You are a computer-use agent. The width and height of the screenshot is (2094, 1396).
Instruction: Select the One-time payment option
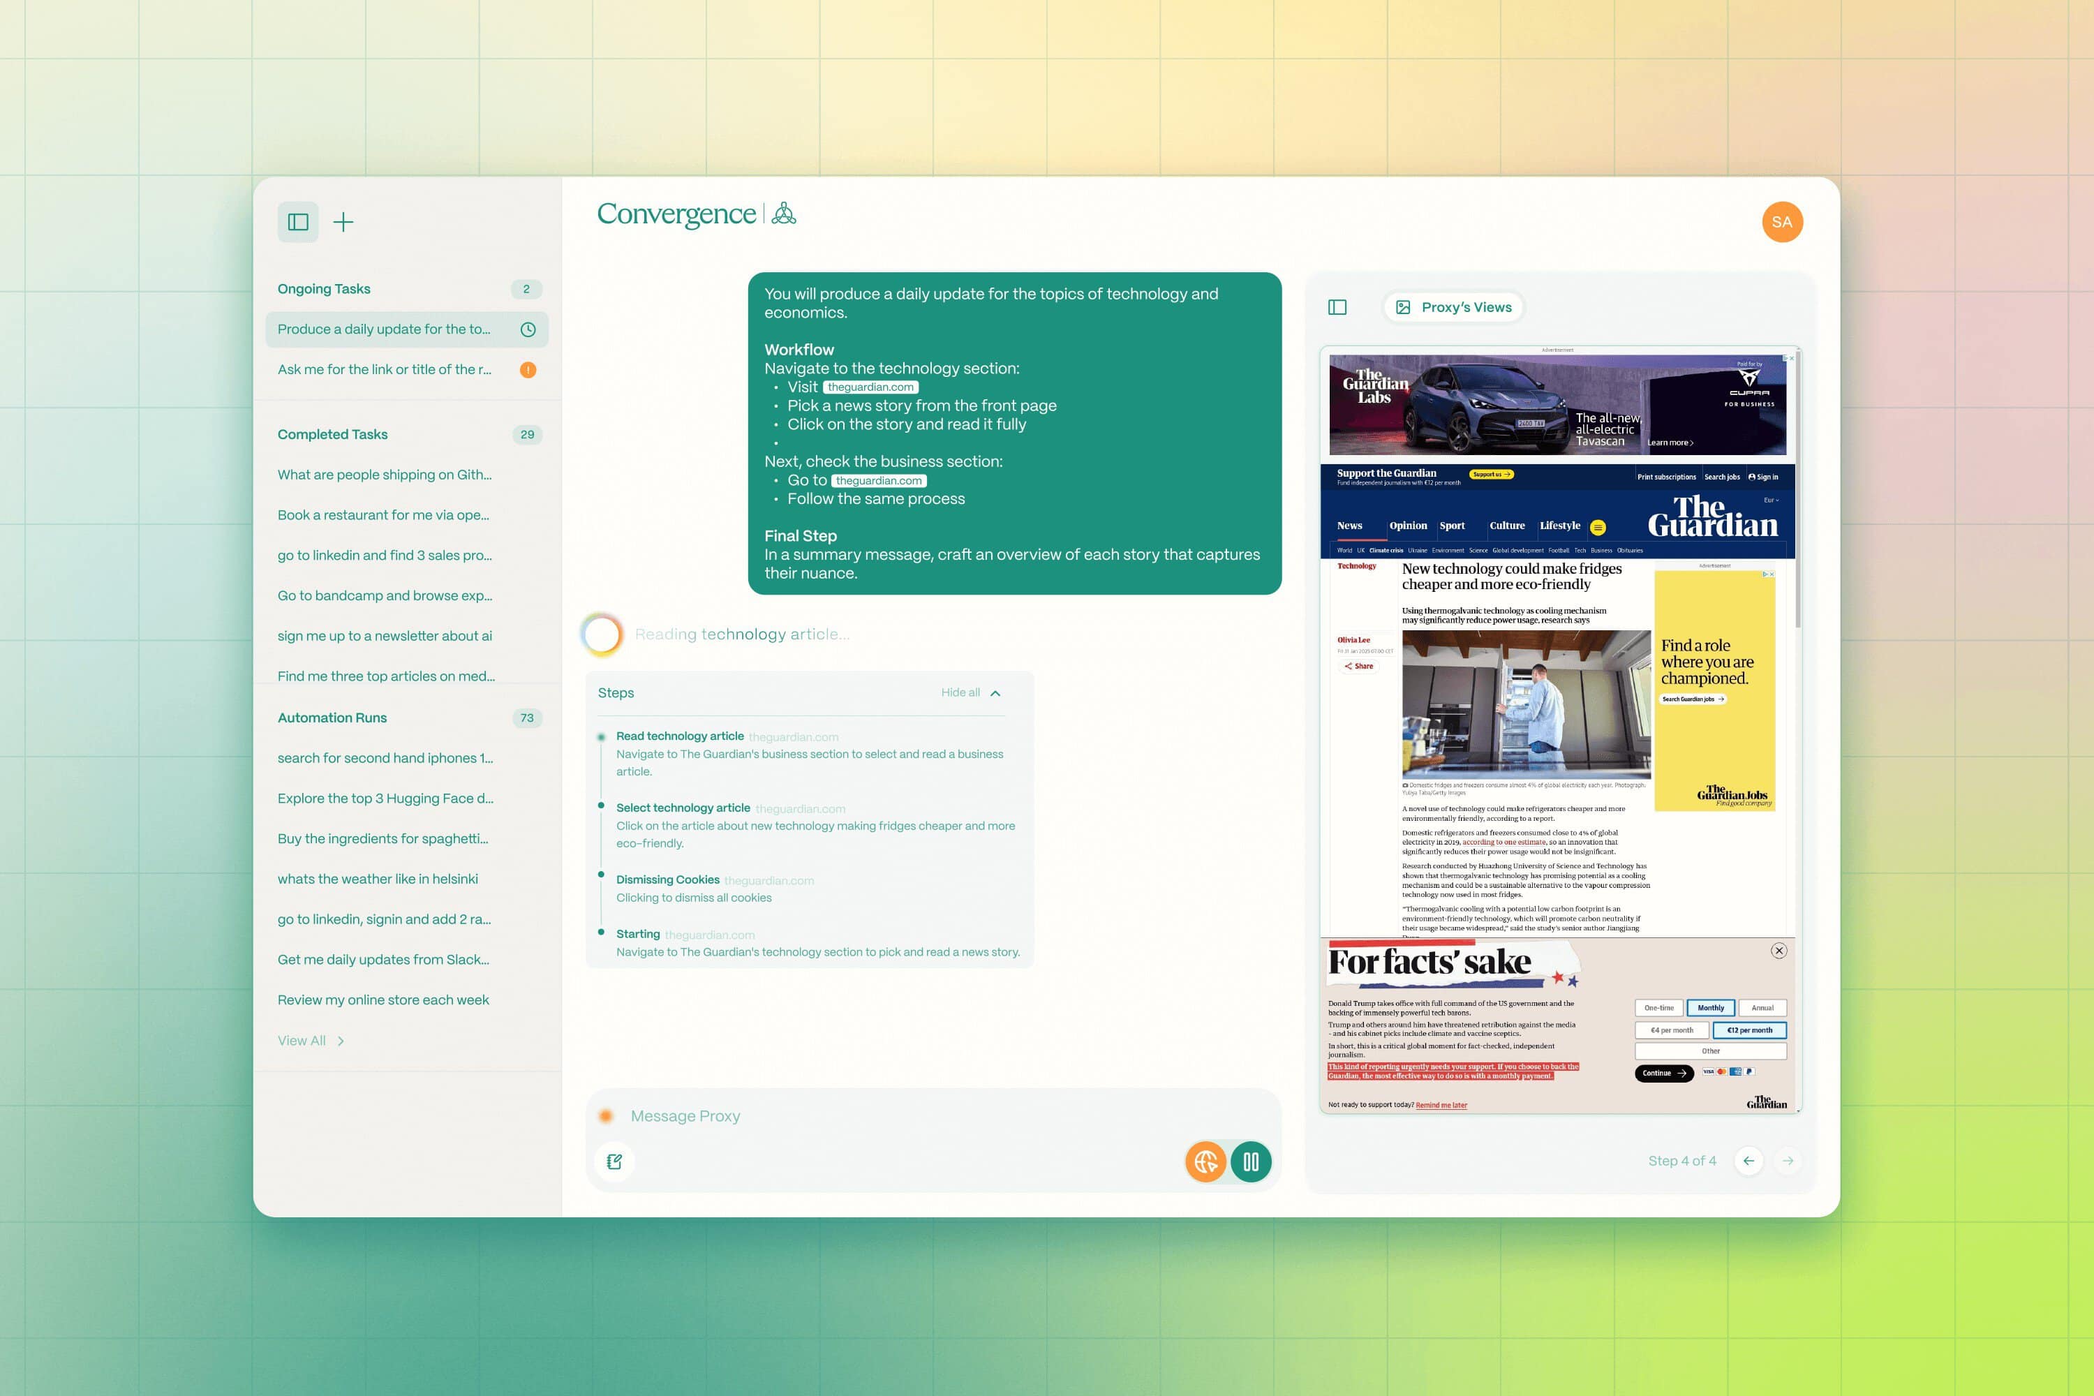(1658, 1008)
